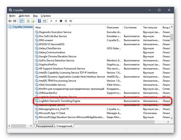Click gear icon beside Diagnostic Execution Service

pyautogui.click(x=37, y=32)
